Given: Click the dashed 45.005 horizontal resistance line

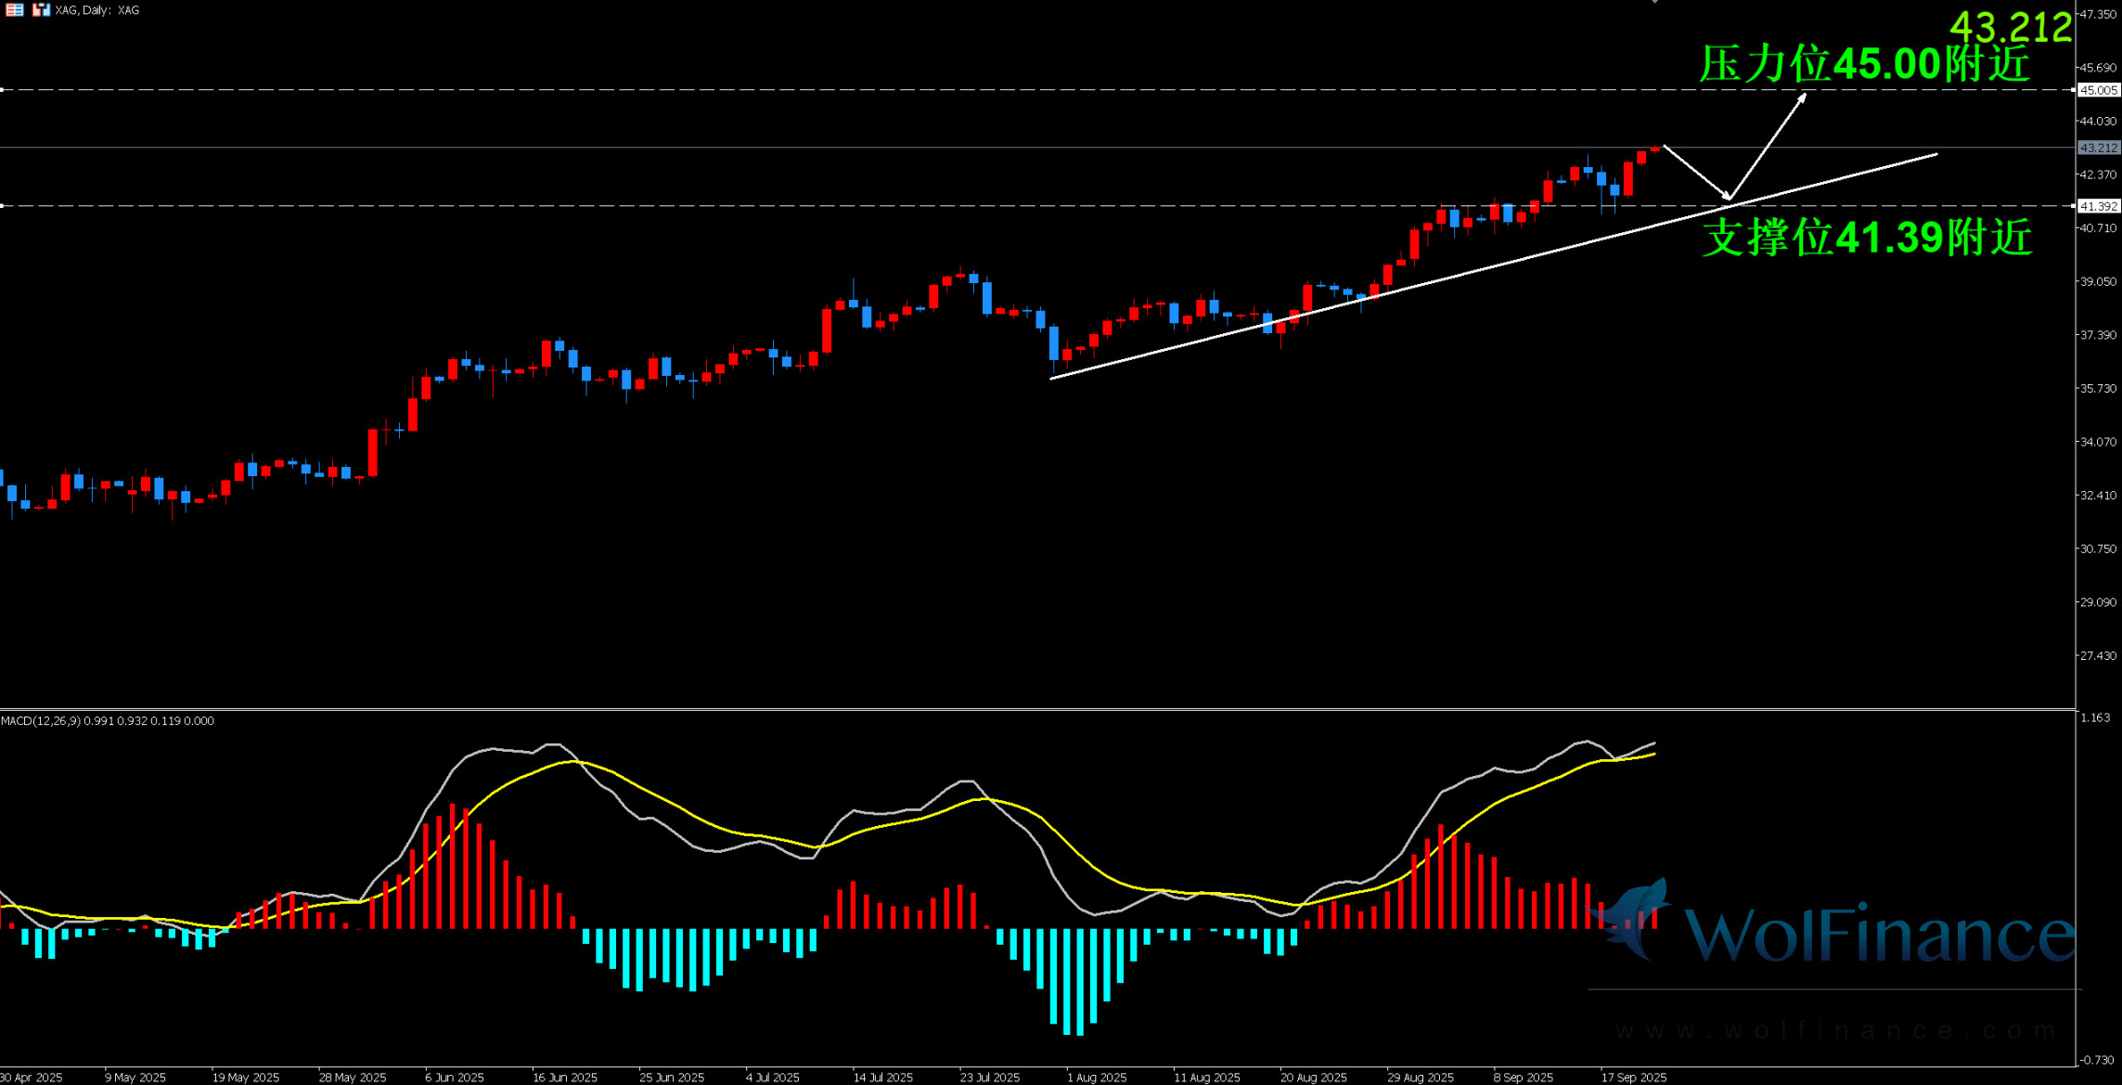Looking at the screenshot, I should [928, 90].
